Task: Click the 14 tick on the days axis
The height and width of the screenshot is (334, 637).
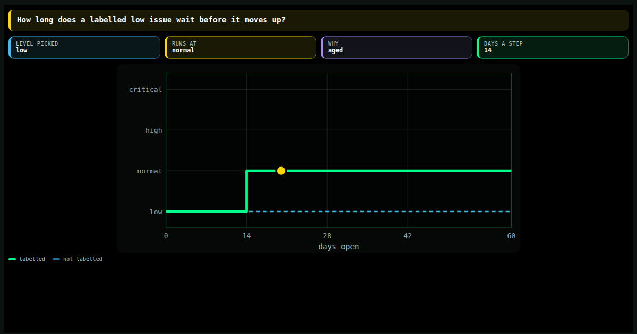Action: click(x=246, y=236)
